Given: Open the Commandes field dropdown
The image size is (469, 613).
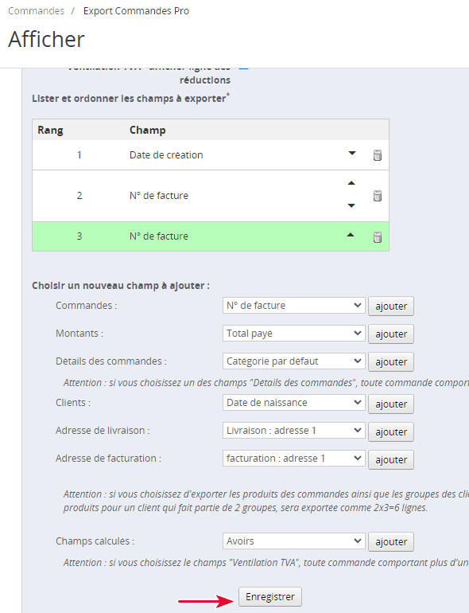Looking at the screenshot, I should pyautogui.click(x=293, y=306).
